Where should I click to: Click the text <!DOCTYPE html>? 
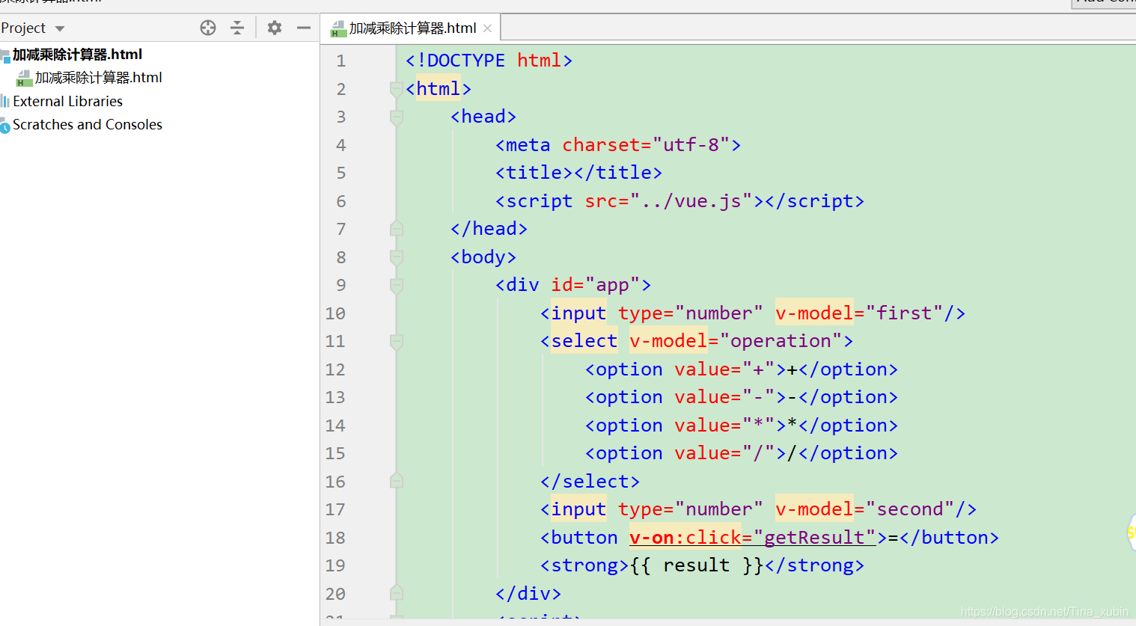click(x=489, y=61)
